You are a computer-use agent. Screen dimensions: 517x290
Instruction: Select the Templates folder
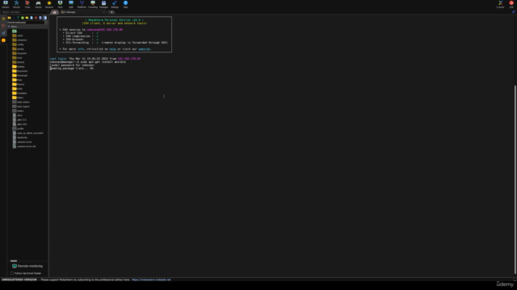[x=19, y=93]
